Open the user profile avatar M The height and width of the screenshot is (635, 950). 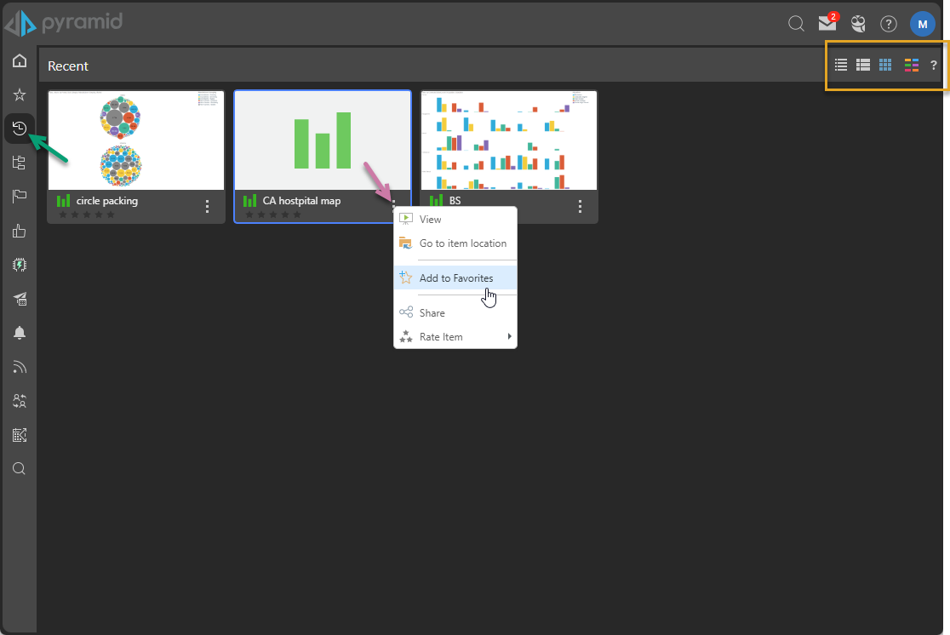click(922, 24)
